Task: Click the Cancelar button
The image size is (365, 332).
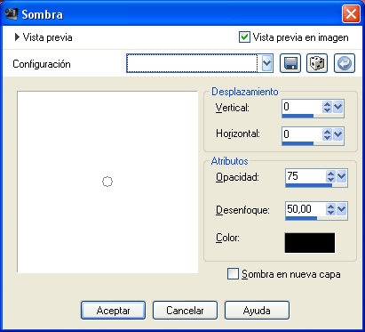Action: tap(185, 311)
